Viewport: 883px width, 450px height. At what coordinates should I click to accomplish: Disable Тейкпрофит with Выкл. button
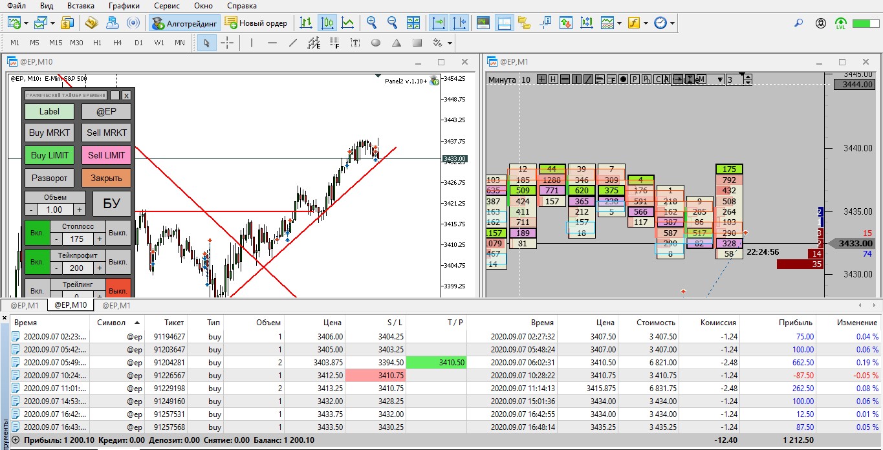[118, 262]
